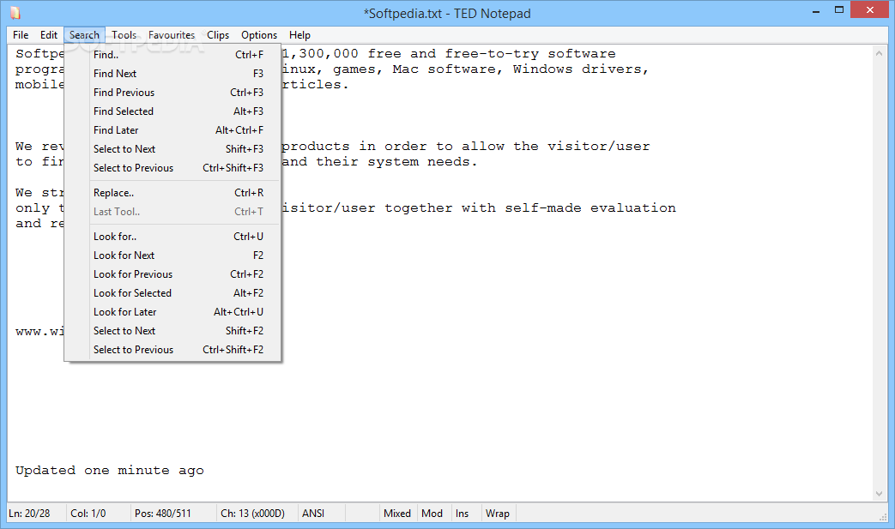This screenshot has width=895, height=529.
Task: Click the word 'evaluation' in the text
Action: [x=633, y=208]
